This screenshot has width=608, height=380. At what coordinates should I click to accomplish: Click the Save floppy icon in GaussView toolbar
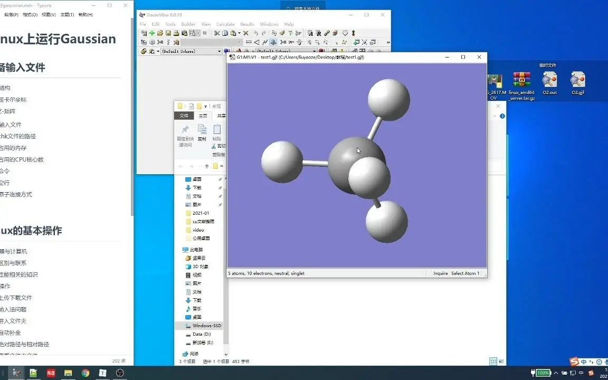coord(168,33)
